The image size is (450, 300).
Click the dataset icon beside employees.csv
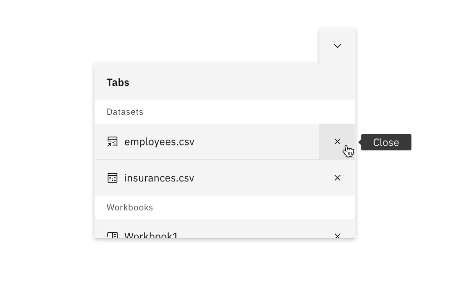(112, 142)
